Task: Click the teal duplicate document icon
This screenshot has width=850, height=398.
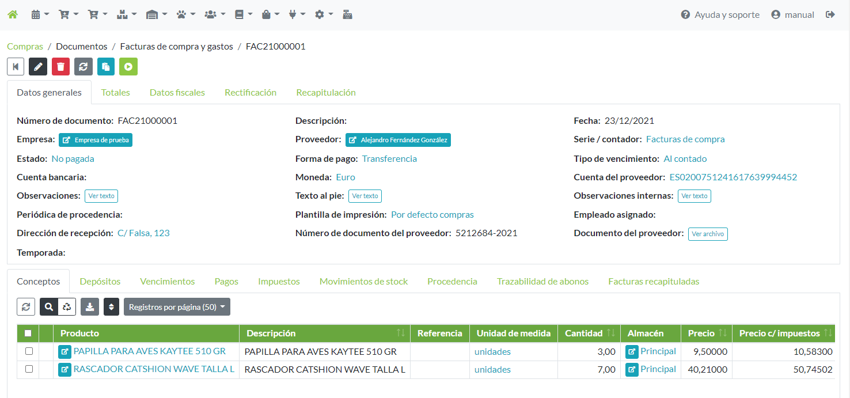Action: 106,67
